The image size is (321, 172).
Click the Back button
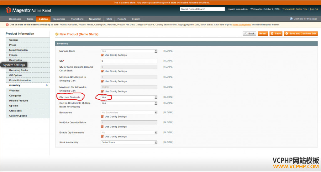point(249,34)
